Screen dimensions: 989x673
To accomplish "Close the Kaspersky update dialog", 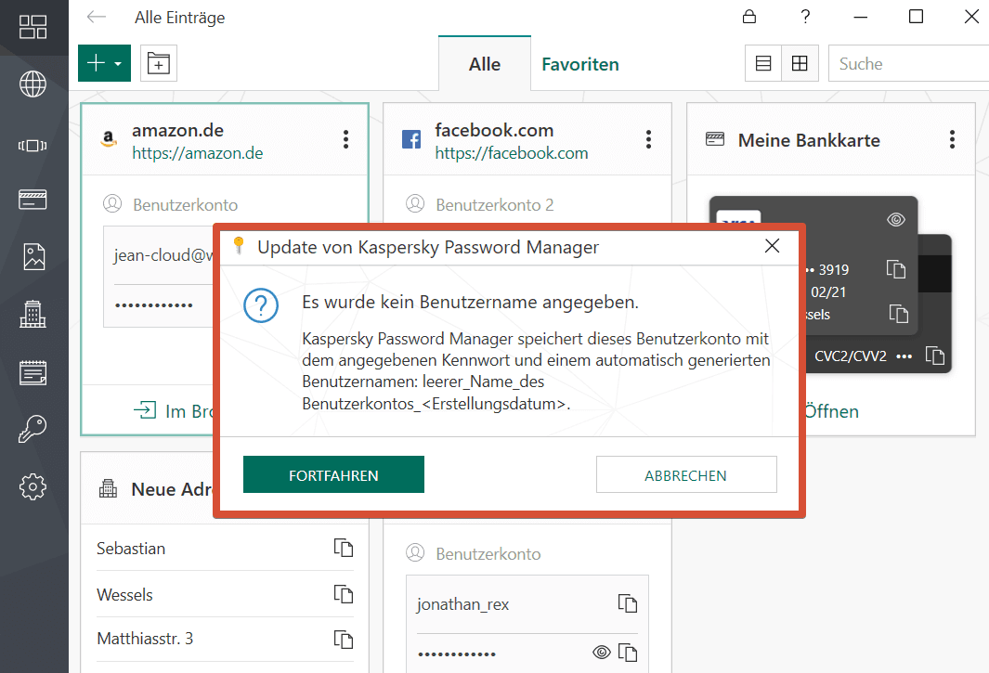I will pyautogui.click(x=772, y=246).
